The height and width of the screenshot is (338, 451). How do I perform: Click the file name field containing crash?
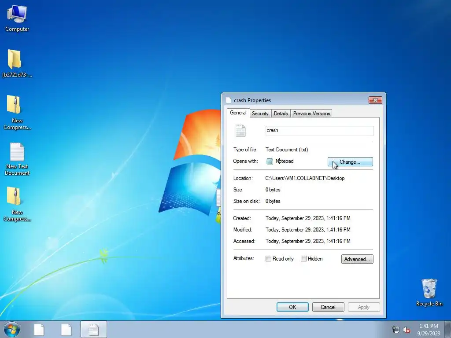[320, 130]
